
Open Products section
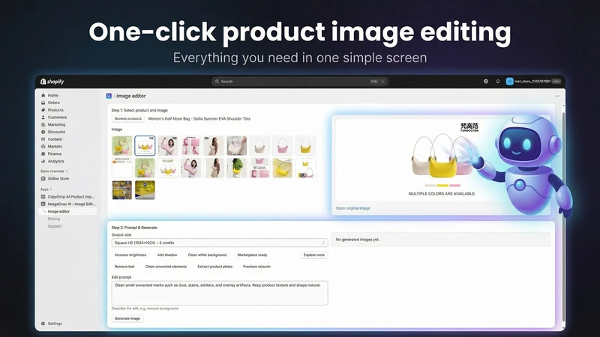click(55, 110)
